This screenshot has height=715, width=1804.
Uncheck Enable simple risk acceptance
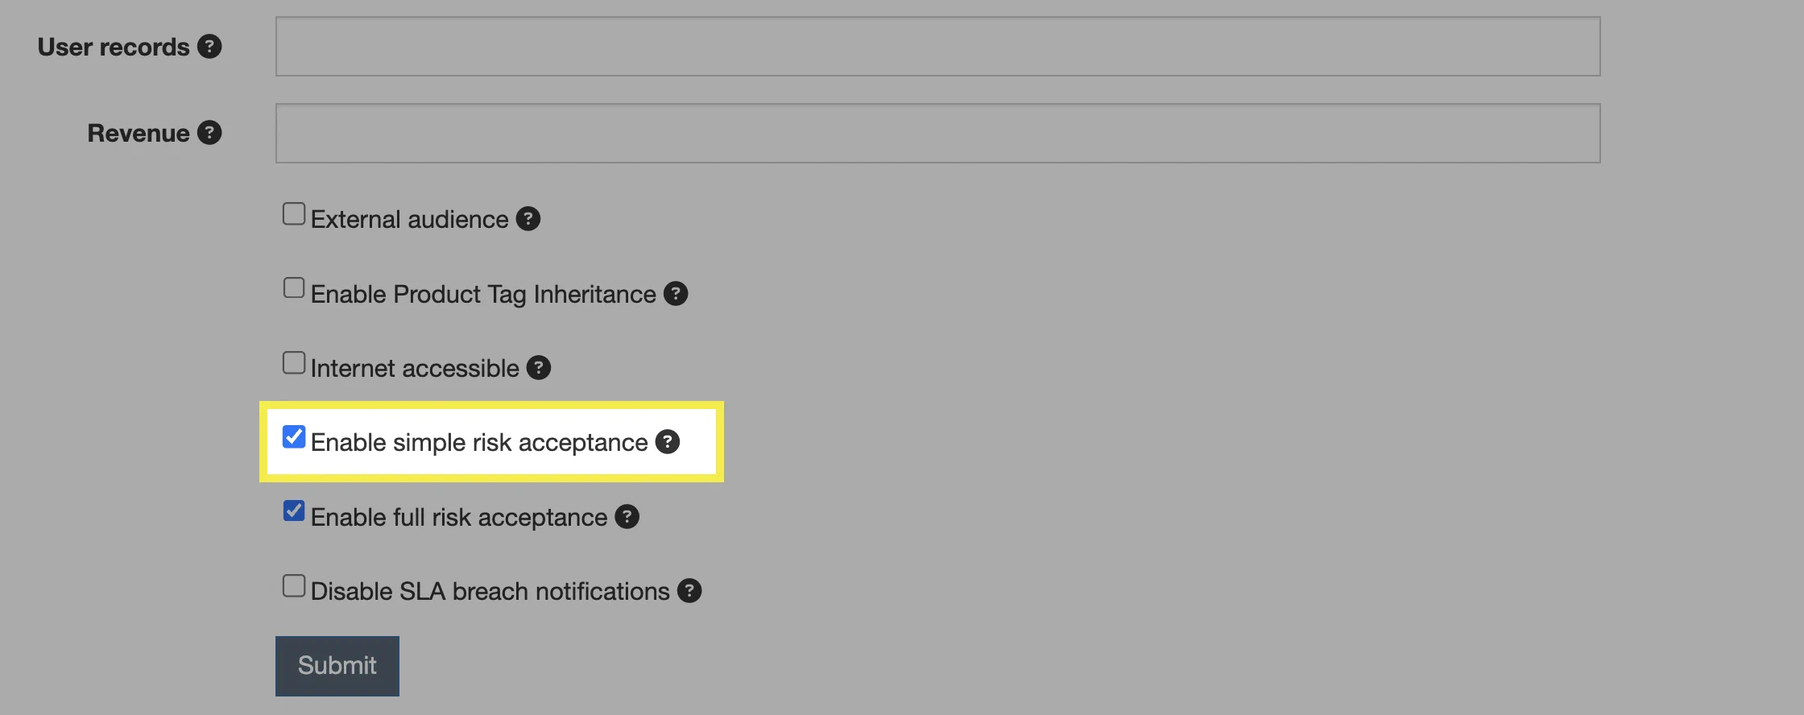click(294, 437)
